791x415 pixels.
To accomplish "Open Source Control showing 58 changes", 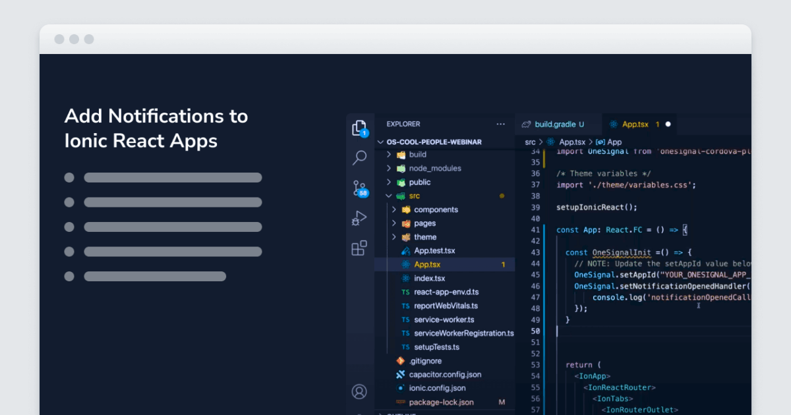I will (360, 187).
